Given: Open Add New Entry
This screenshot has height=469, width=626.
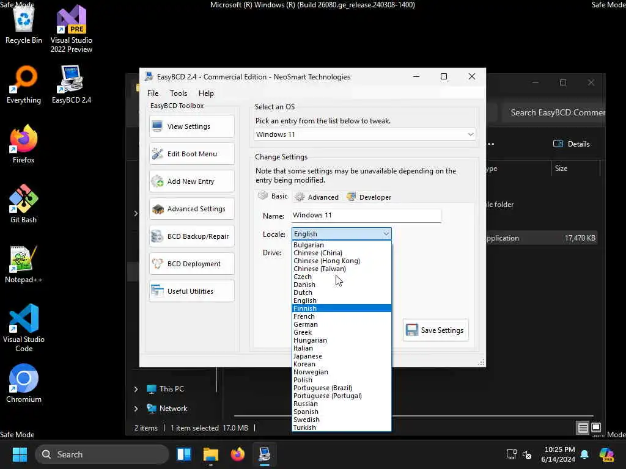Looking at the screenshot, I should (x=192, y=181).
